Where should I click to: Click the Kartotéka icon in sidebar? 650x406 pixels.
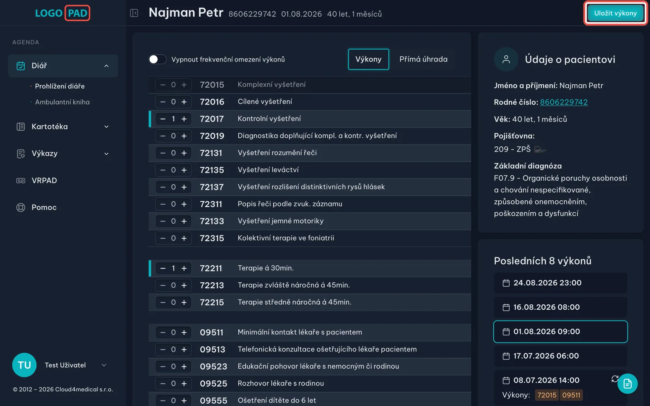tap(21, 126)
